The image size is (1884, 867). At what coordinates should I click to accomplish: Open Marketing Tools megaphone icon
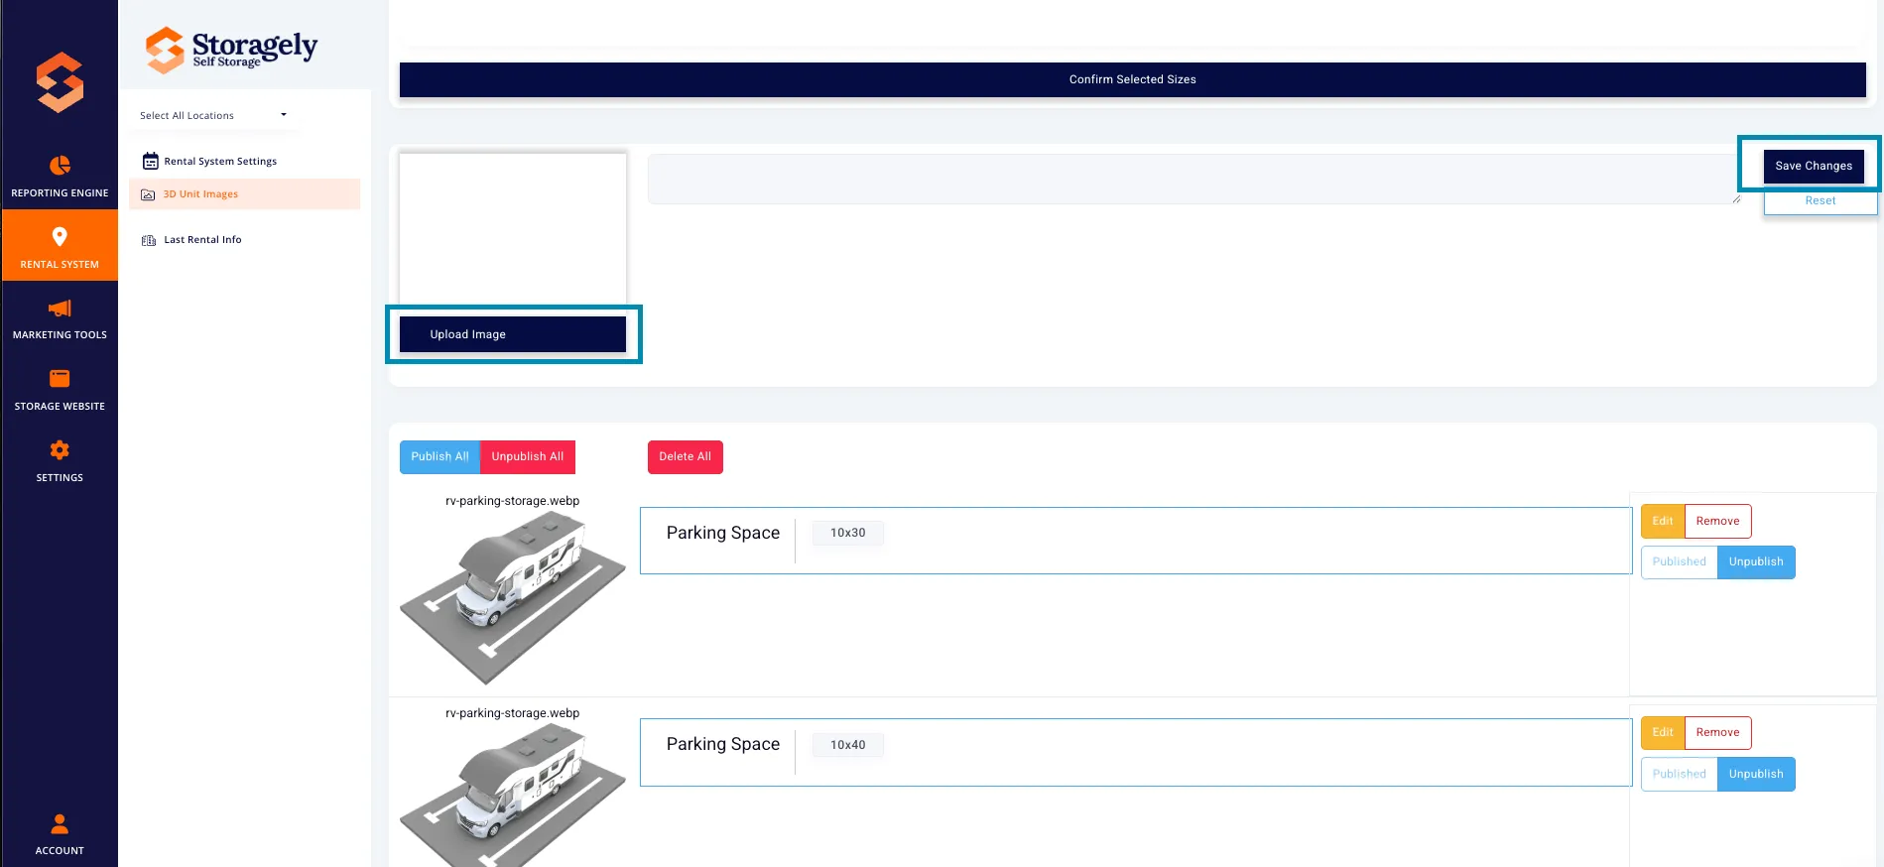[60, 309]
